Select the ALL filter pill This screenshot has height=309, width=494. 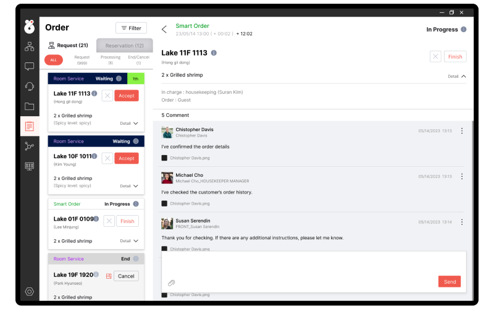click(x=54, y=60)
